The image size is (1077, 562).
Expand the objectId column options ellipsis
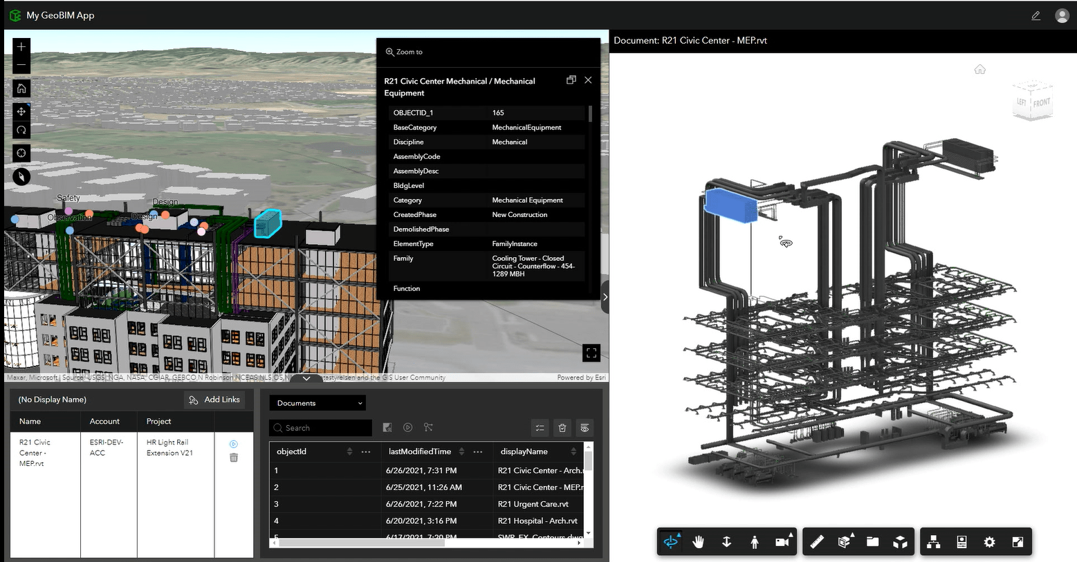coord(365,451)
